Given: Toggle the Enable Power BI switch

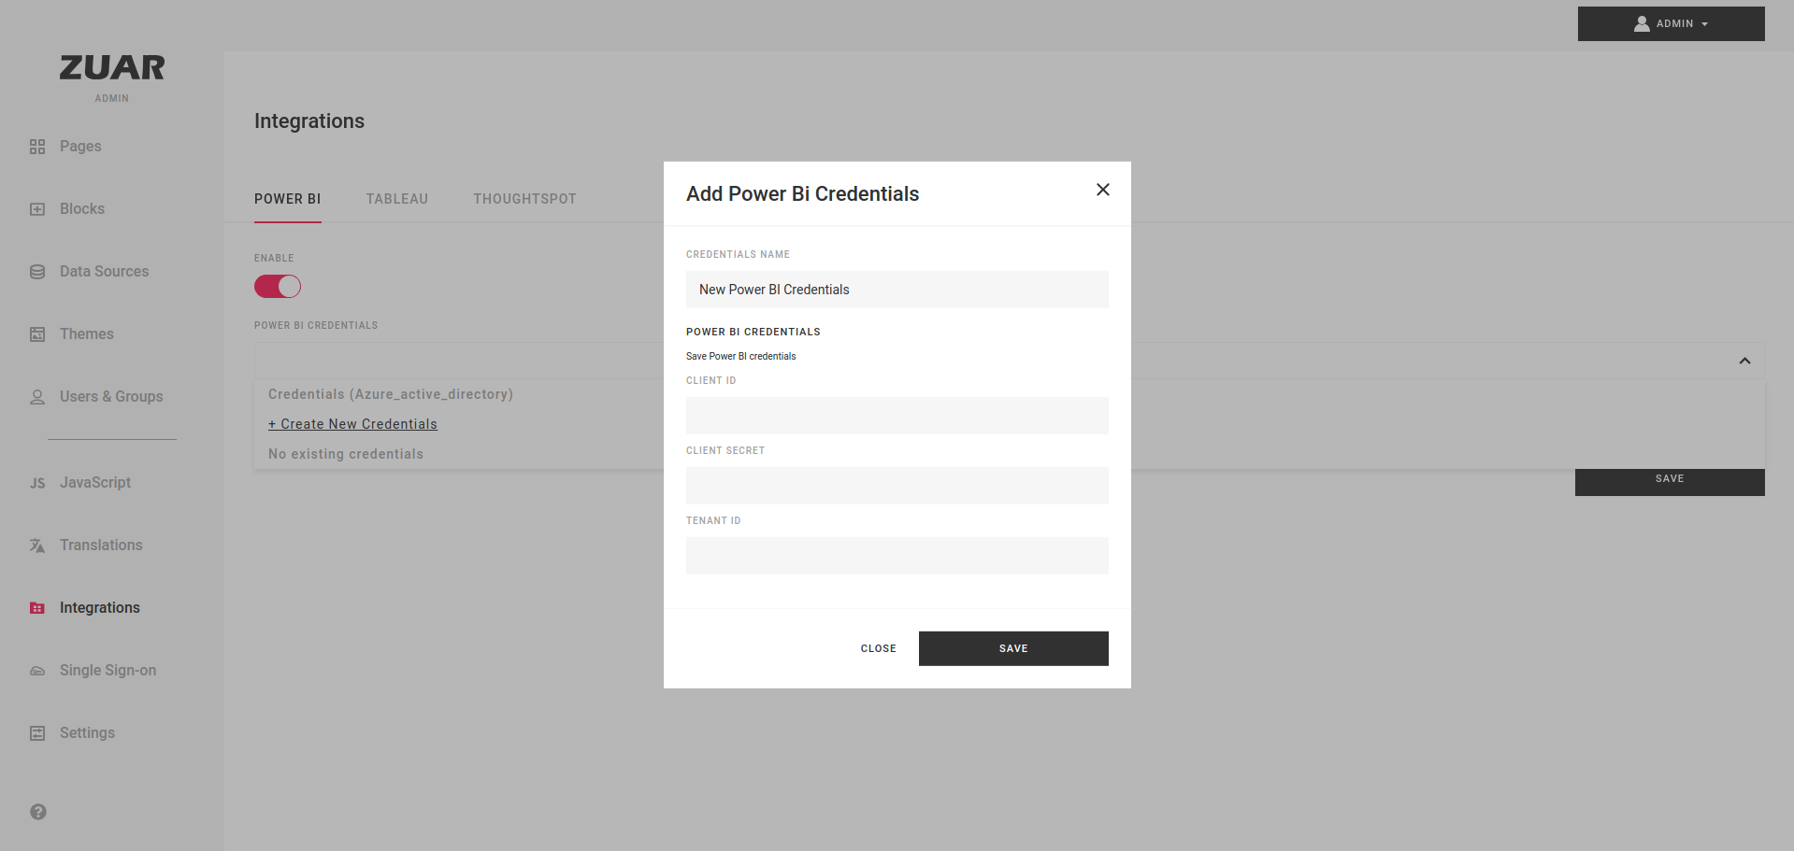Looking at the screenshot, I should click(x=278, y=286).
